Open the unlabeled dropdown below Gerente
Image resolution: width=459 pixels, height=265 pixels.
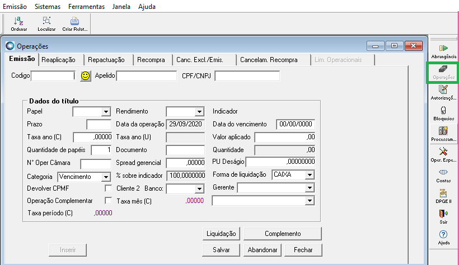pyautogui.click(x=310, y=201)
